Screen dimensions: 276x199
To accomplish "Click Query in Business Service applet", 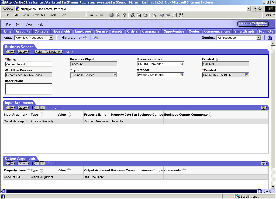I will [23, 52].
